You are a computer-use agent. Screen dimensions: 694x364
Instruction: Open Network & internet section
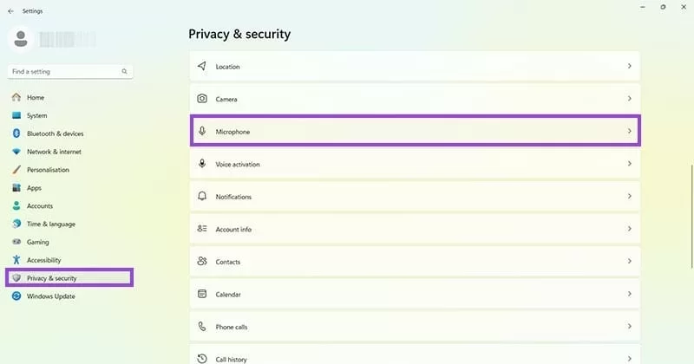[x=54, y=152]
